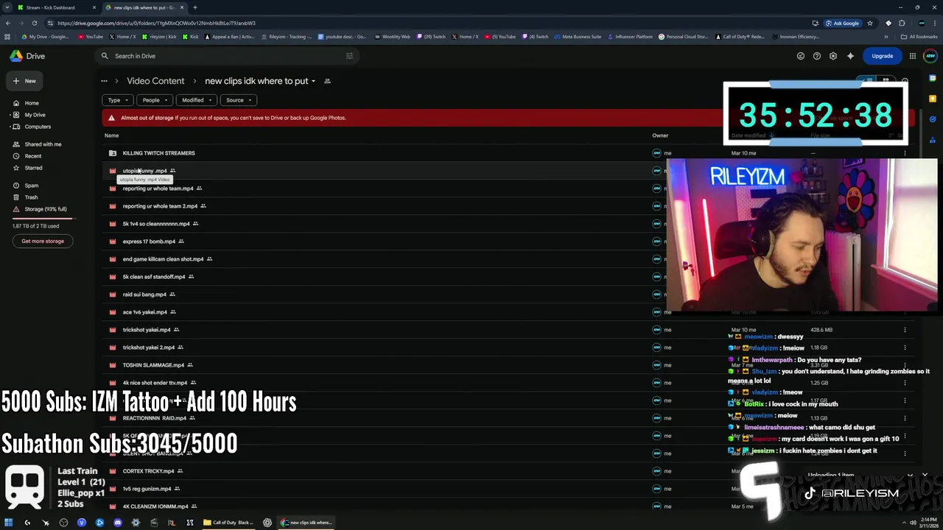Open the Type filter dropdown
Screen dimensions: 943x530
pos(118,100)
